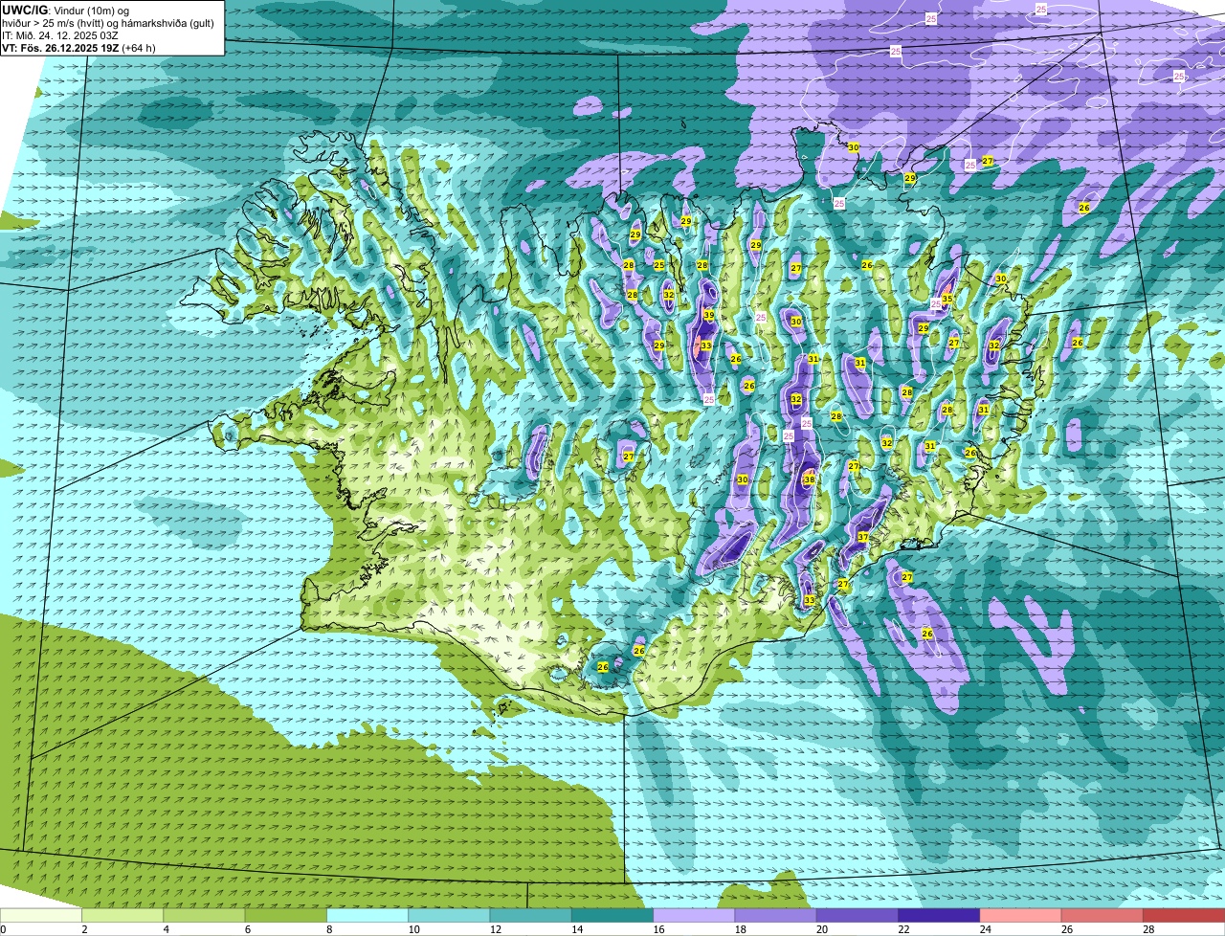This screenshot has width=1225, height=936.
Task: Click the 24–26 m/s pink legend swatch
Action: coord(1020,916)
